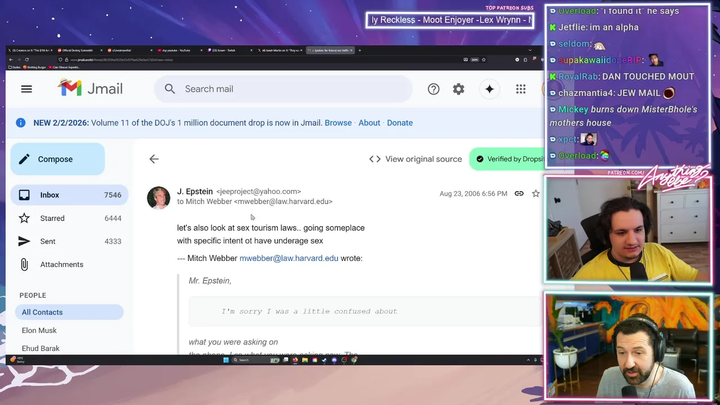720x405 pixels.
Task: Click the Starred star icon in sidebar
Action: tap(24, 218)
